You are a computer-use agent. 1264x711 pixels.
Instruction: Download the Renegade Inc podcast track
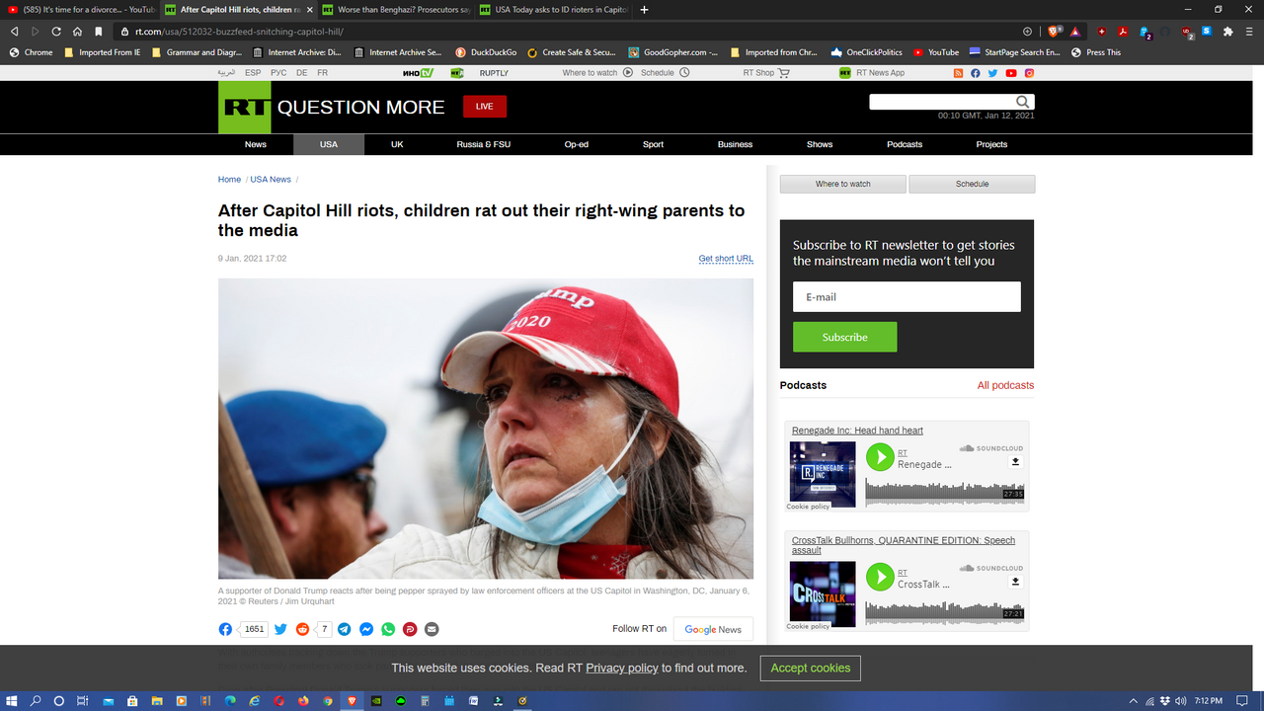coord(1015,462)
